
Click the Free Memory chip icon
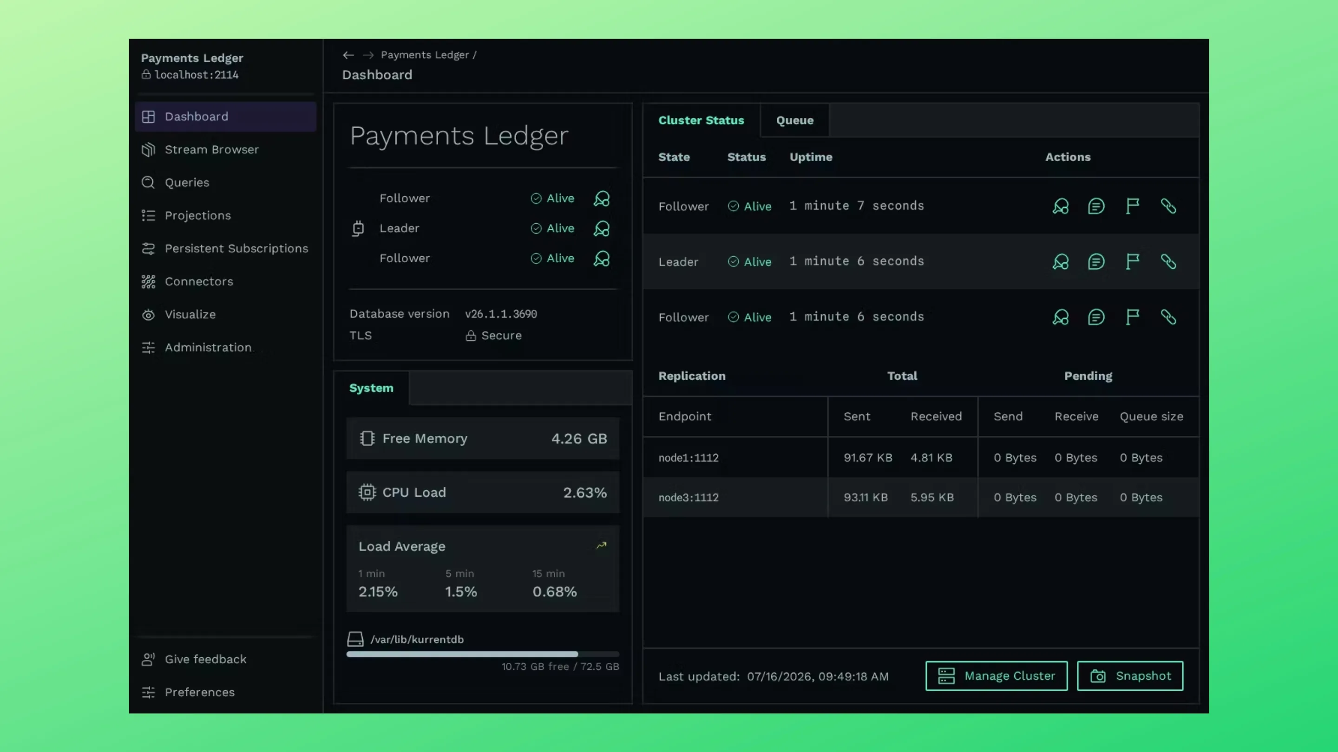click(367, 439)
